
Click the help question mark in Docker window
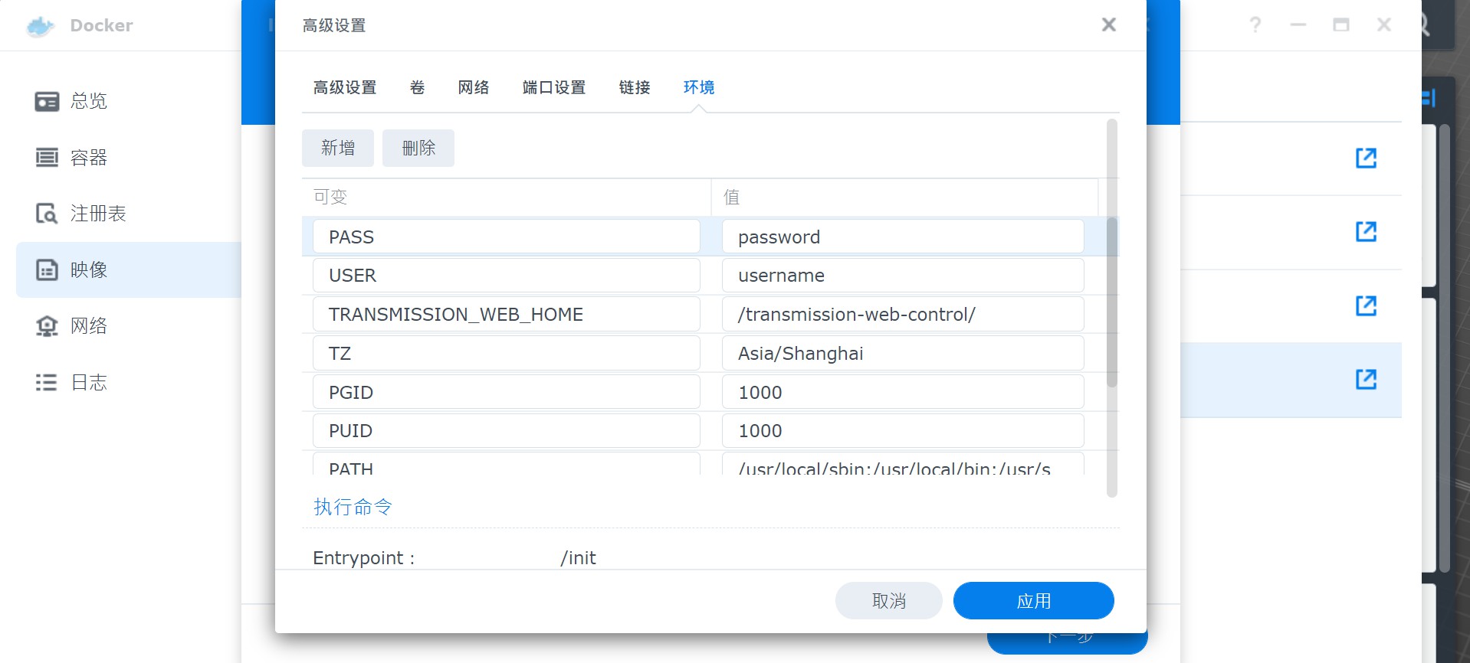(1255, 25)
